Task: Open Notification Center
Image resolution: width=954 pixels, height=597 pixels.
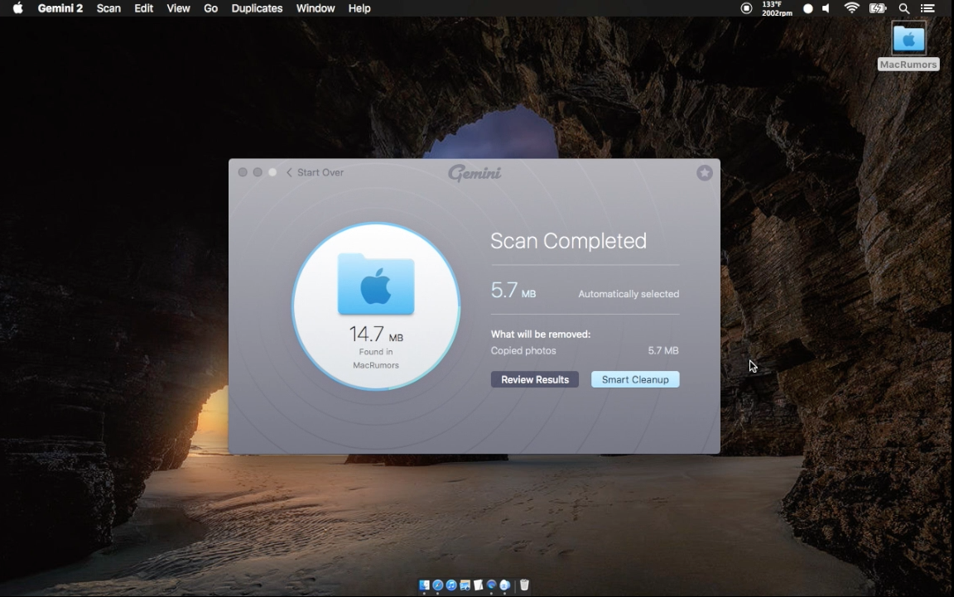Action: 927,8
